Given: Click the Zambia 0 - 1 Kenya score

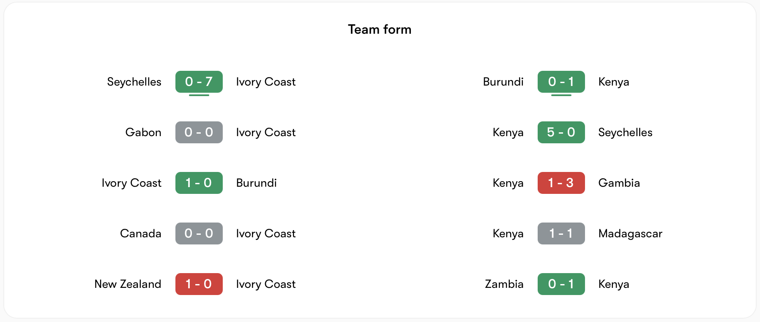Looking at the screenshot, I should [561, 284].
